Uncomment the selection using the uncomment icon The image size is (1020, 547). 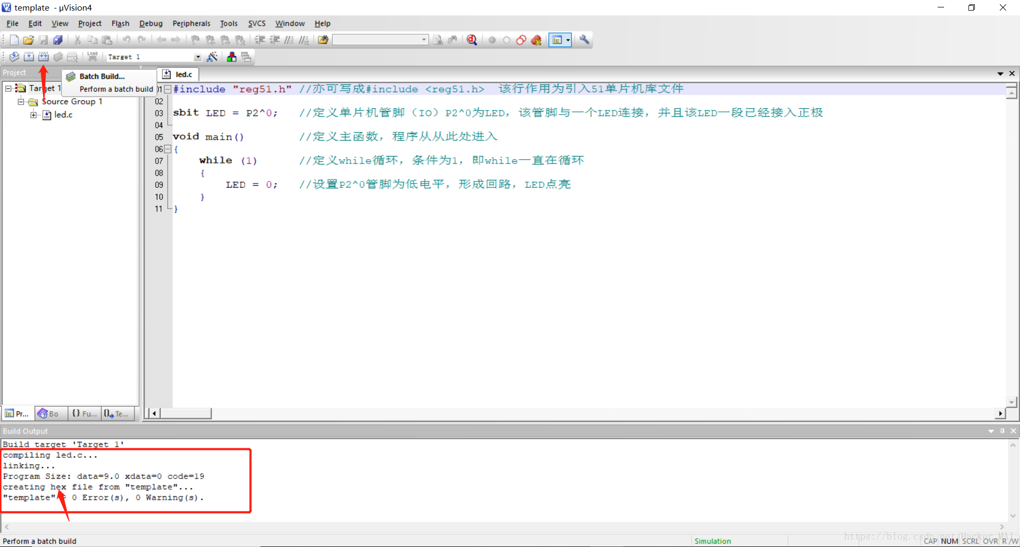(x=304, y=40)
